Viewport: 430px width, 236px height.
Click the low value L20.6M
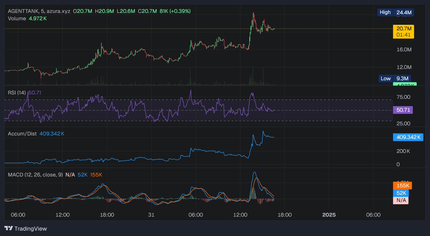click(x=125, y=11)
